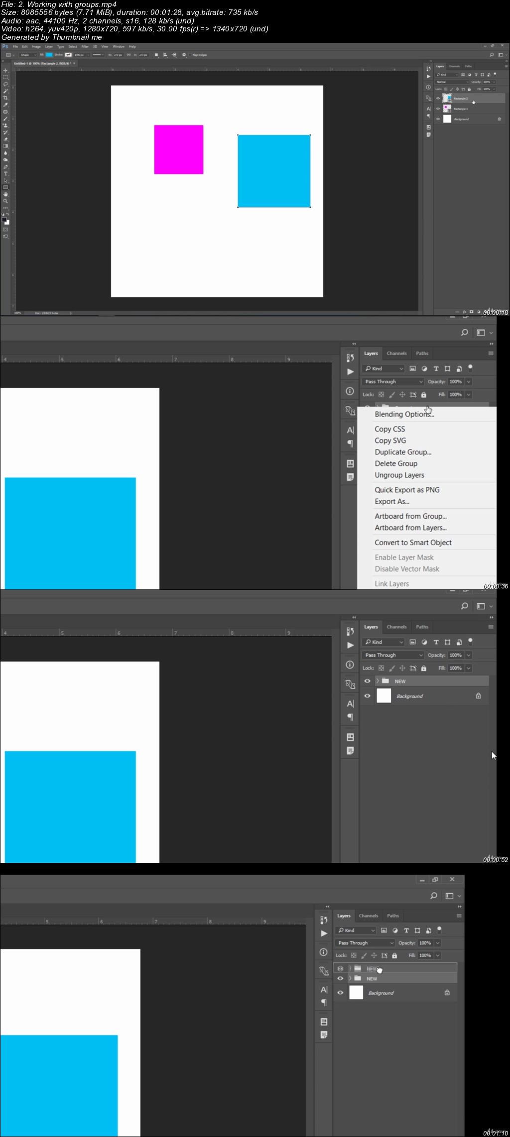Switch to Channels tab in 00:00:52 frame
The width and height of the screenshot is (510, 1137).
396,627
